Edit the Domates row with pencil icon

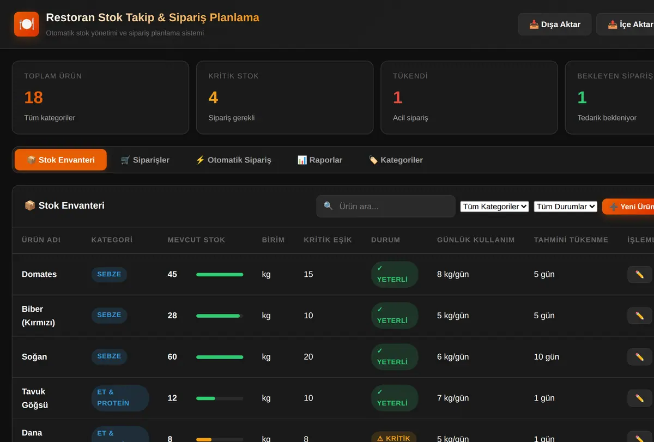[640, 274]
